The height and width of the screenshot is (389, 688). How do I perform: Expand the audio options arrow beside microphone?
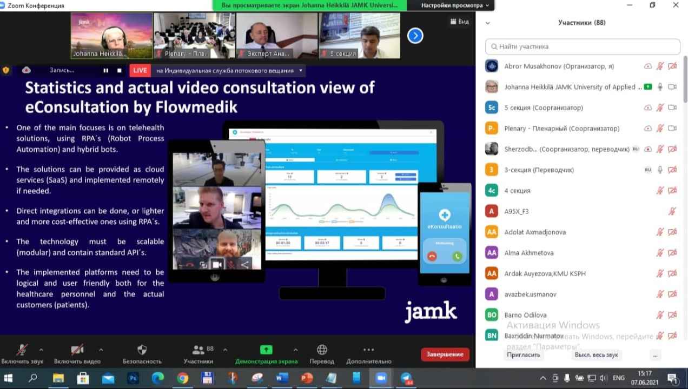pos(41,350)
